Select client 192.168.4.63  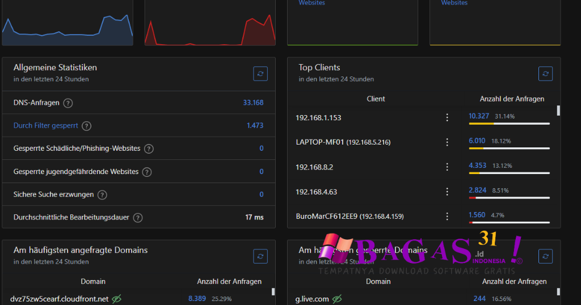point(317,192)
